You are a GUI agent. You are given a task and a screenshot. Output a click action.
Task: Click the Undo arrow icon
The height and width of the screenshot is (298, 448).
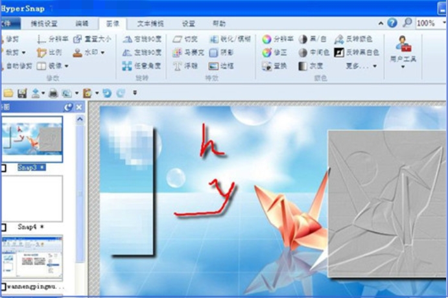click(x=107, y=93)
